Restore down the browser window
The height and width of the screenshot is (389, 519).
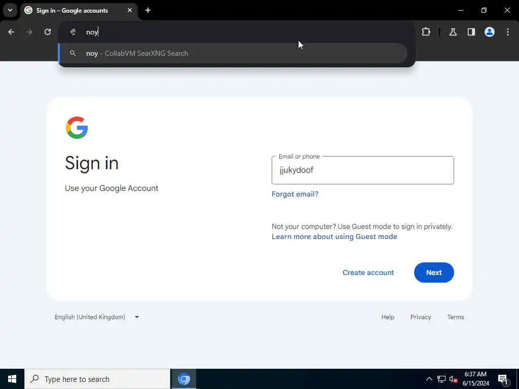point(484,10)
